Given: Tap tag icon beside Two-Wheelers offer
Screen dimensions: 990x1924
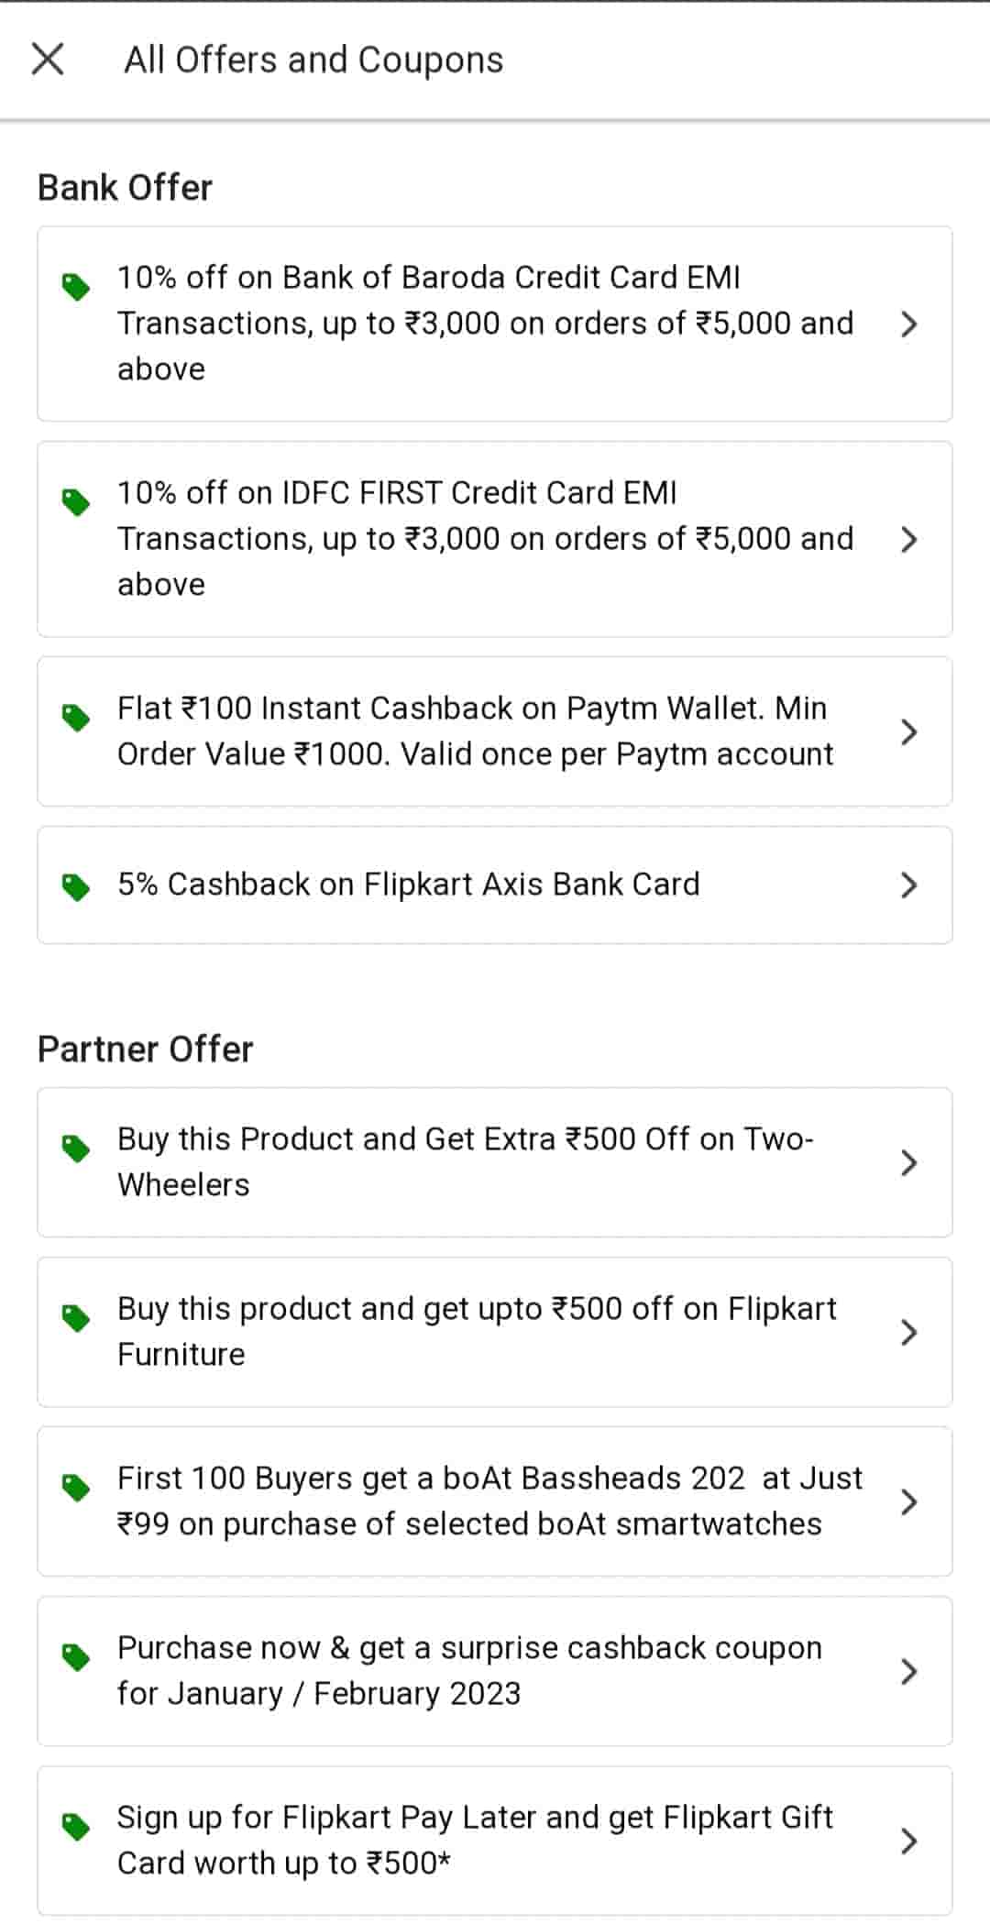Looking at the screenshot, I should tap(76, 1149).
